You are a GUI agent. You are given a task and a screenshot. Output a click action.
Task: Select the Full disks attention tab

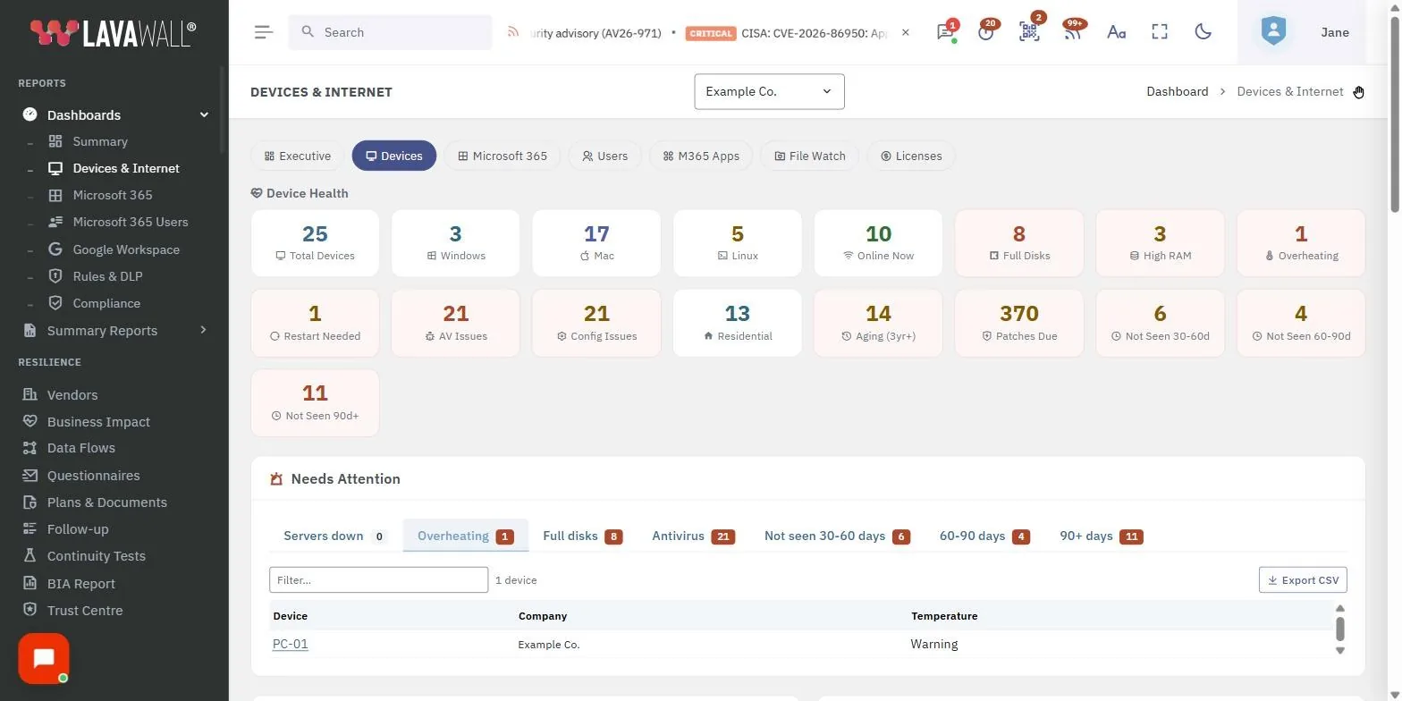pos(582,536)
